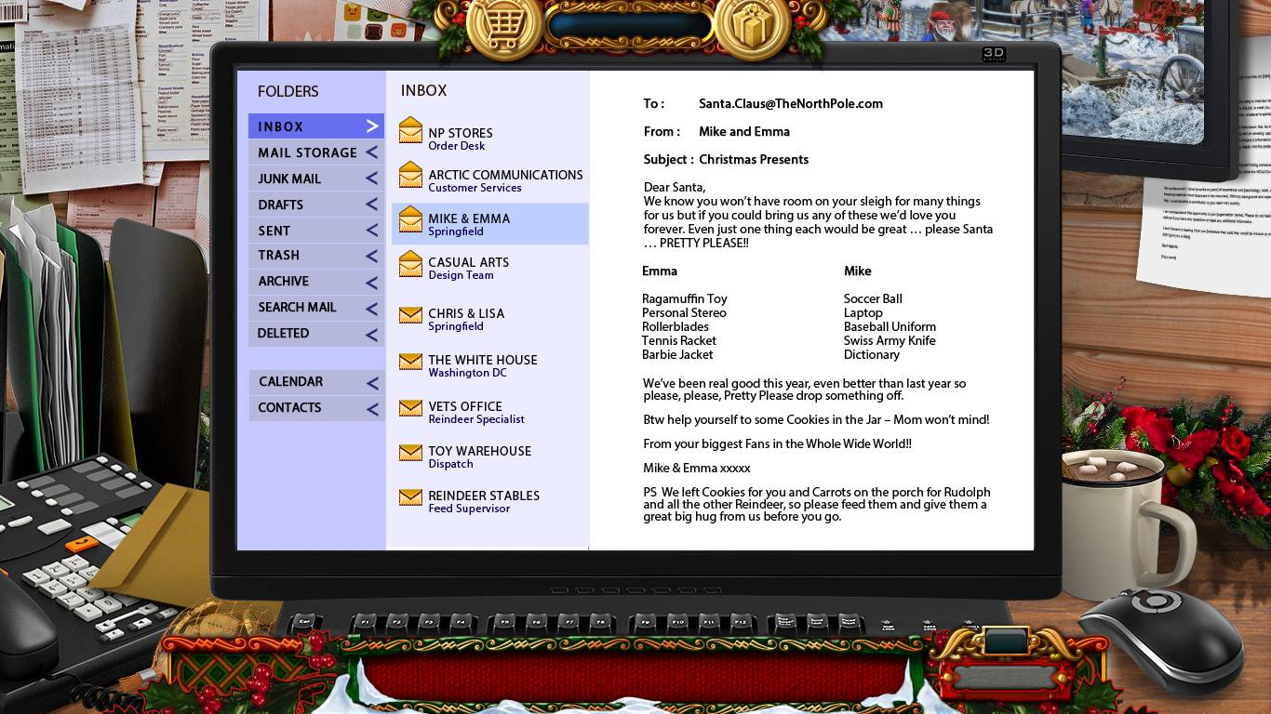Expand the Junk Mail folder arrow
The width and height of the screenshot is (1271, 714).
click(371, 178)
